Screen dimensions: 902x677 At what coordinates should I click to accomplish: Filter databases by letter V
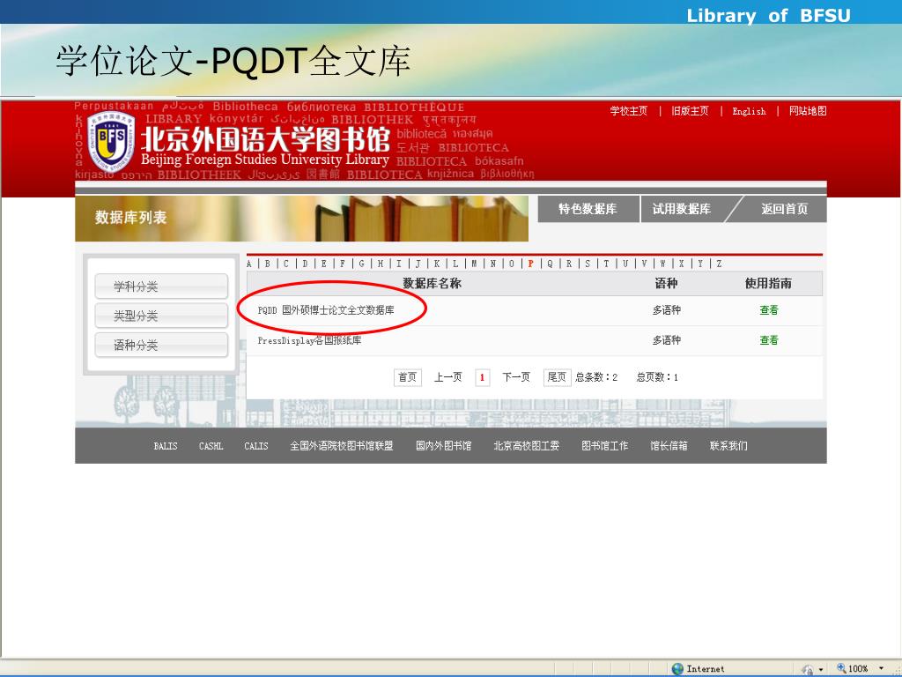point(644,264)
